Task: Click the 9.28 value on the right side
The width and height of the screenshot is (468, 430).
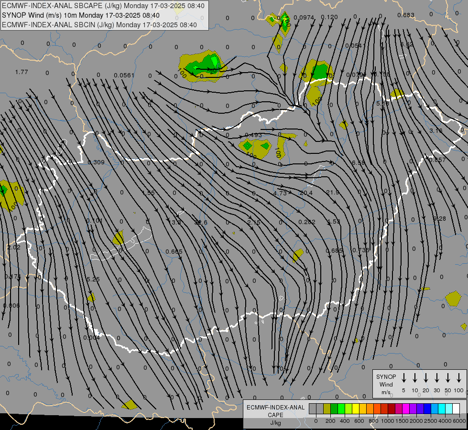Action: coord(440,219)
